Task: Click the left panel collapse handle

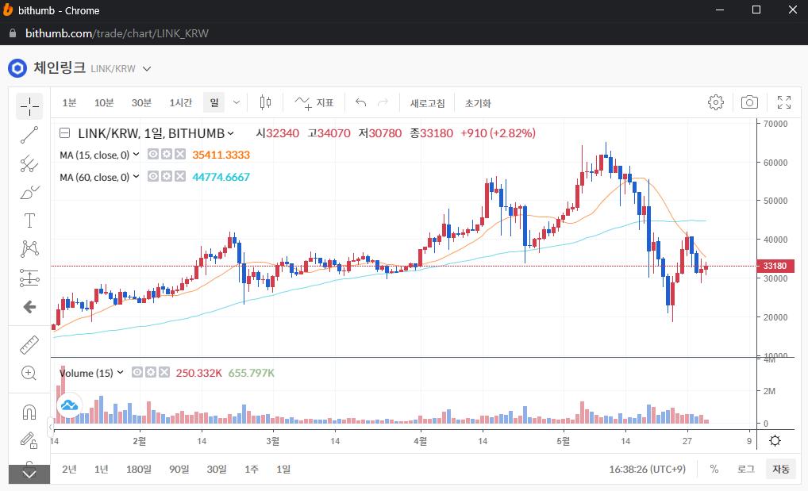Action: click(x=51, y=427)
